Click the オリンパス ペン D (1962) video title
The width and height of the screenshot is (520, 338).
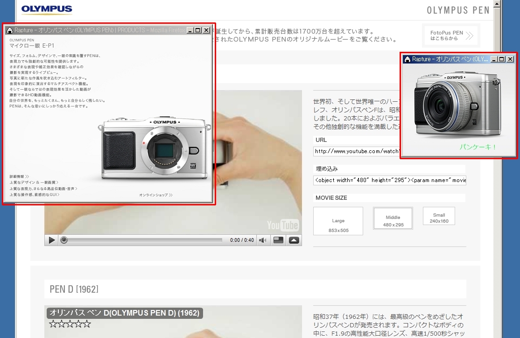point(125,313)
